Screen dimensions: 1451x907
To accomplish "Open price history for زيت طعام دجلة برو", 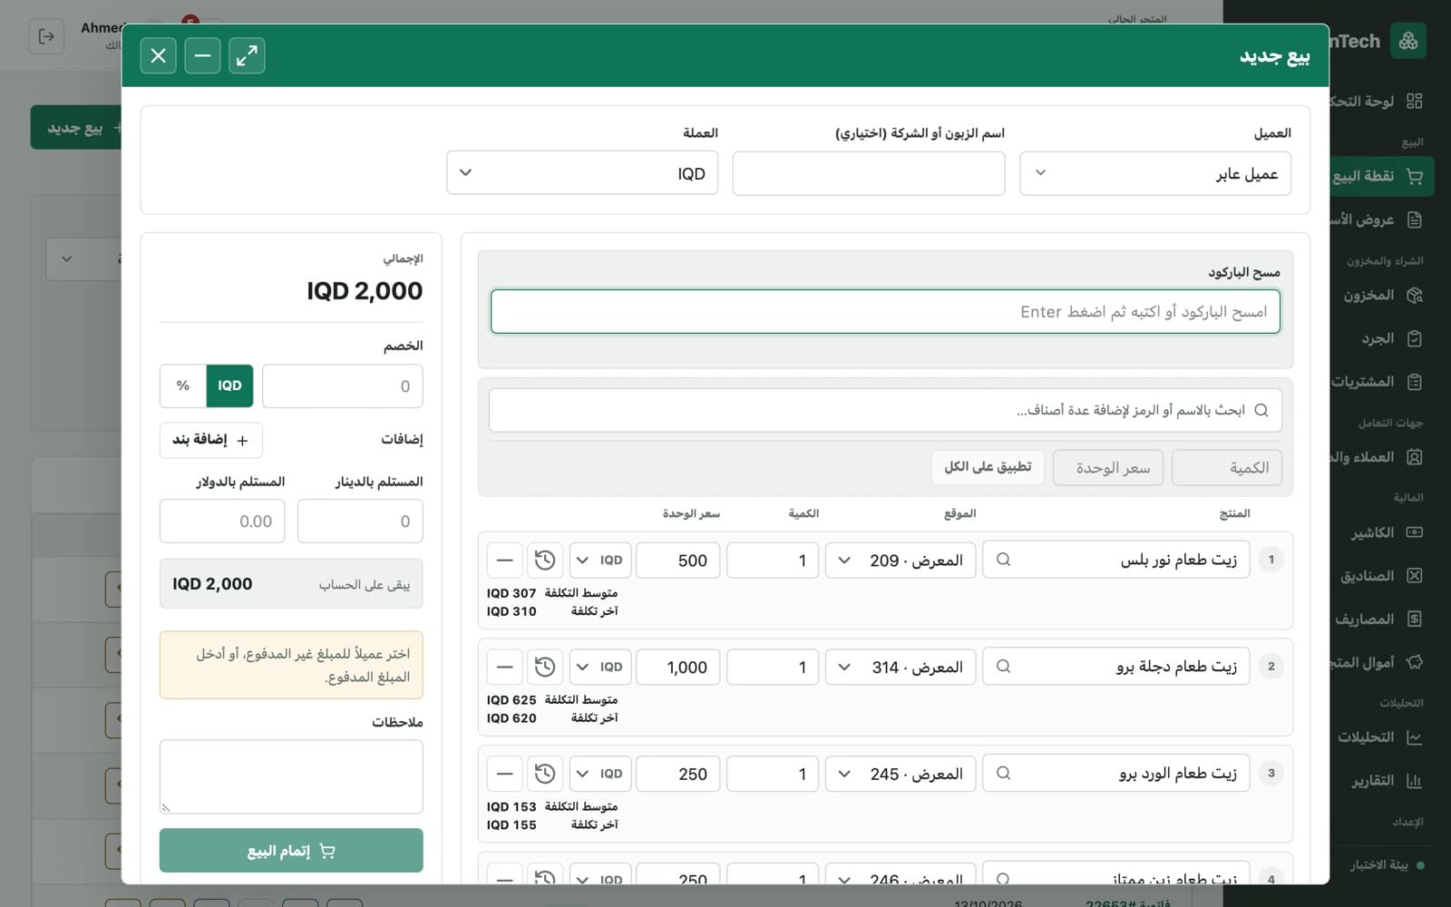I will pyautogui.click(x=545, y=668).
